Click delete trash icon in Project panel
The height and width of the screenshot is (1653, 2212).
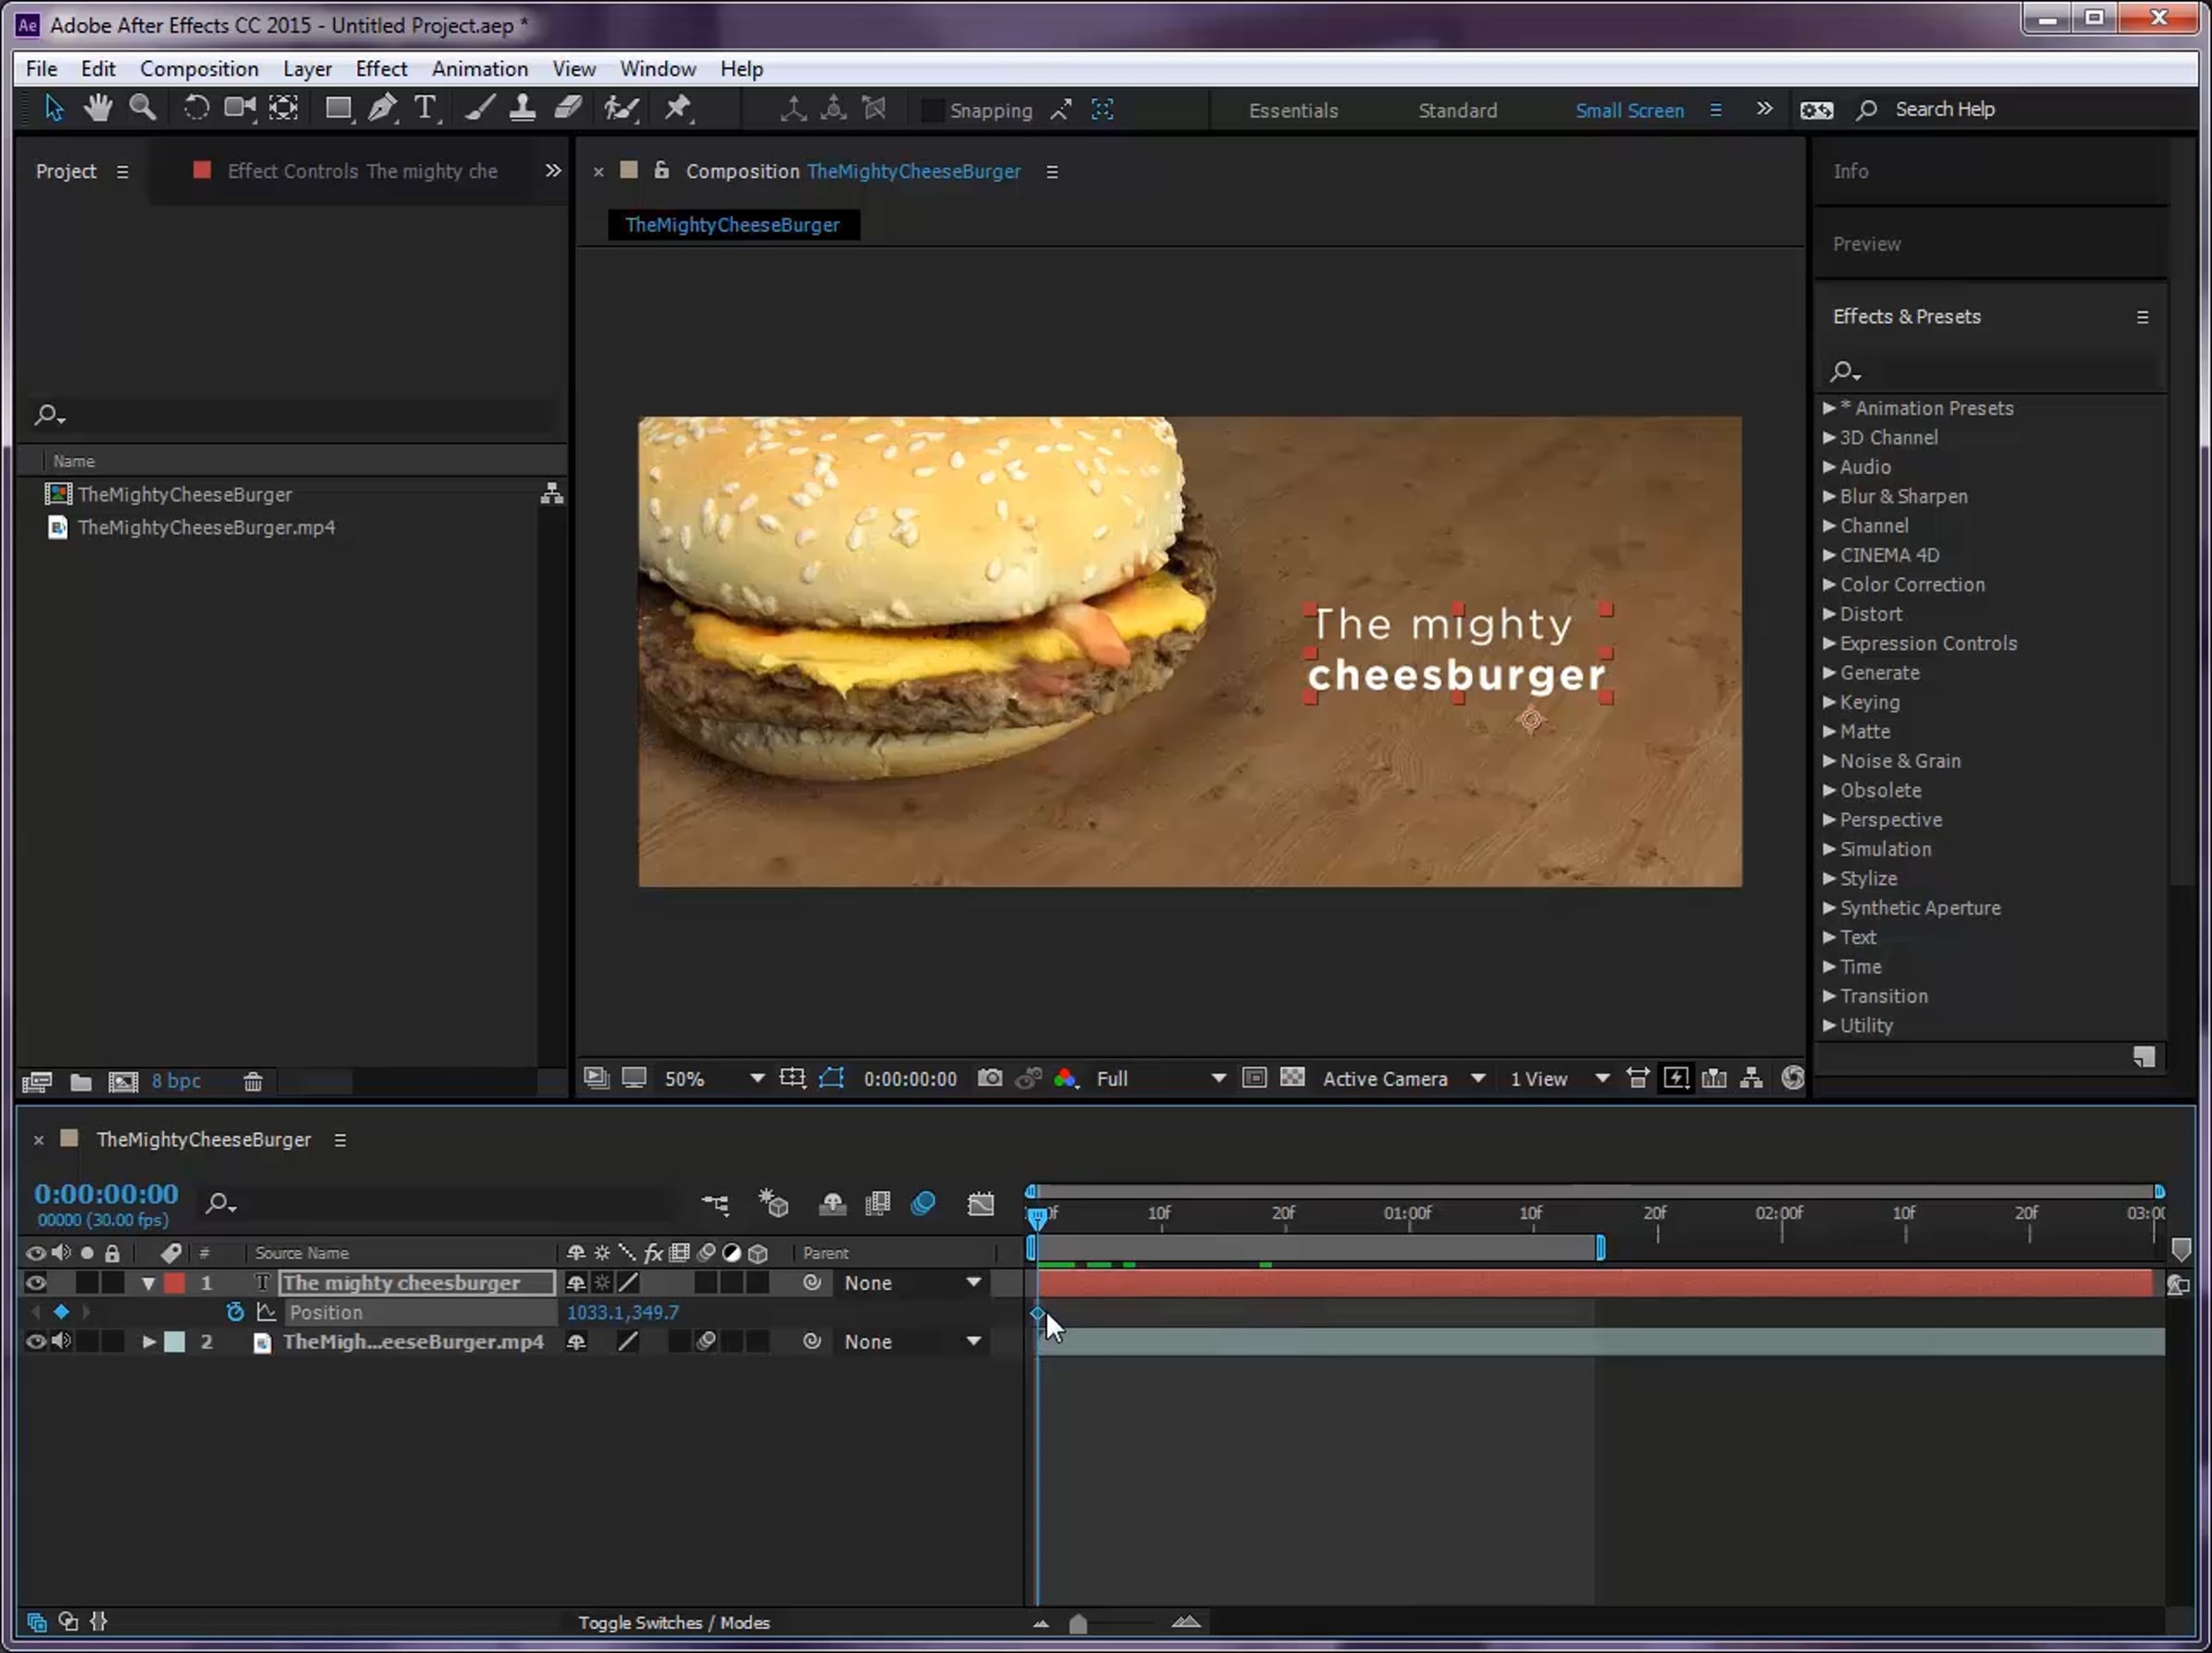point(253,1081)
